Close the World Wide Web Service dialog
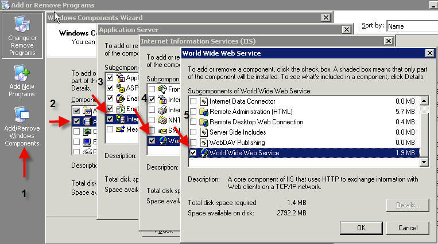 pos(429,53)
